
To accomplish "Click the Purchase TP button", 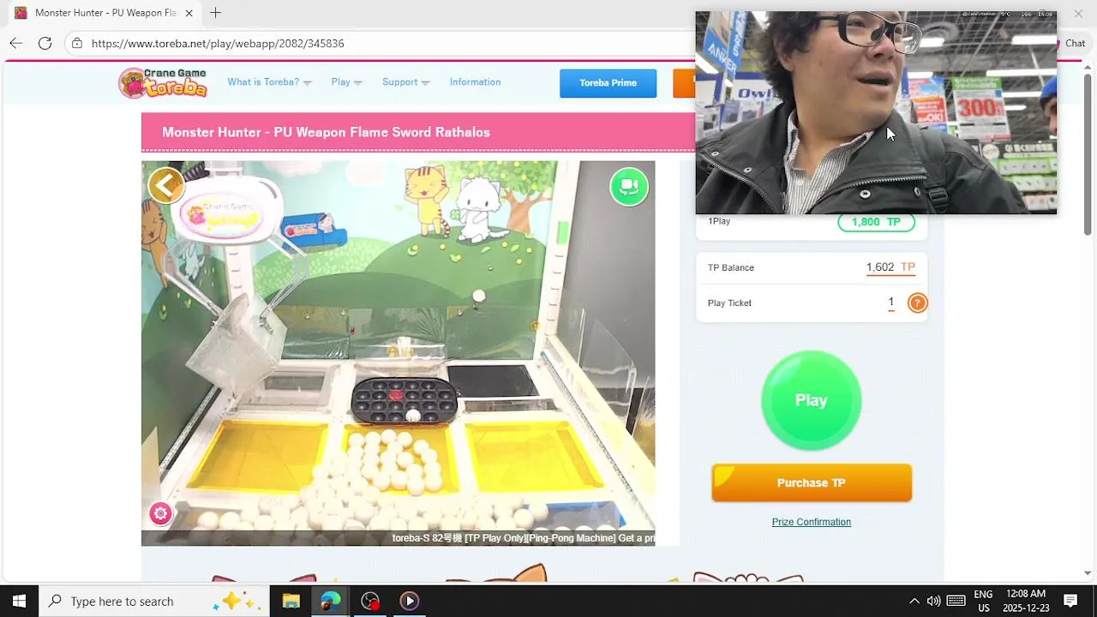I will [x=812, y=482].
